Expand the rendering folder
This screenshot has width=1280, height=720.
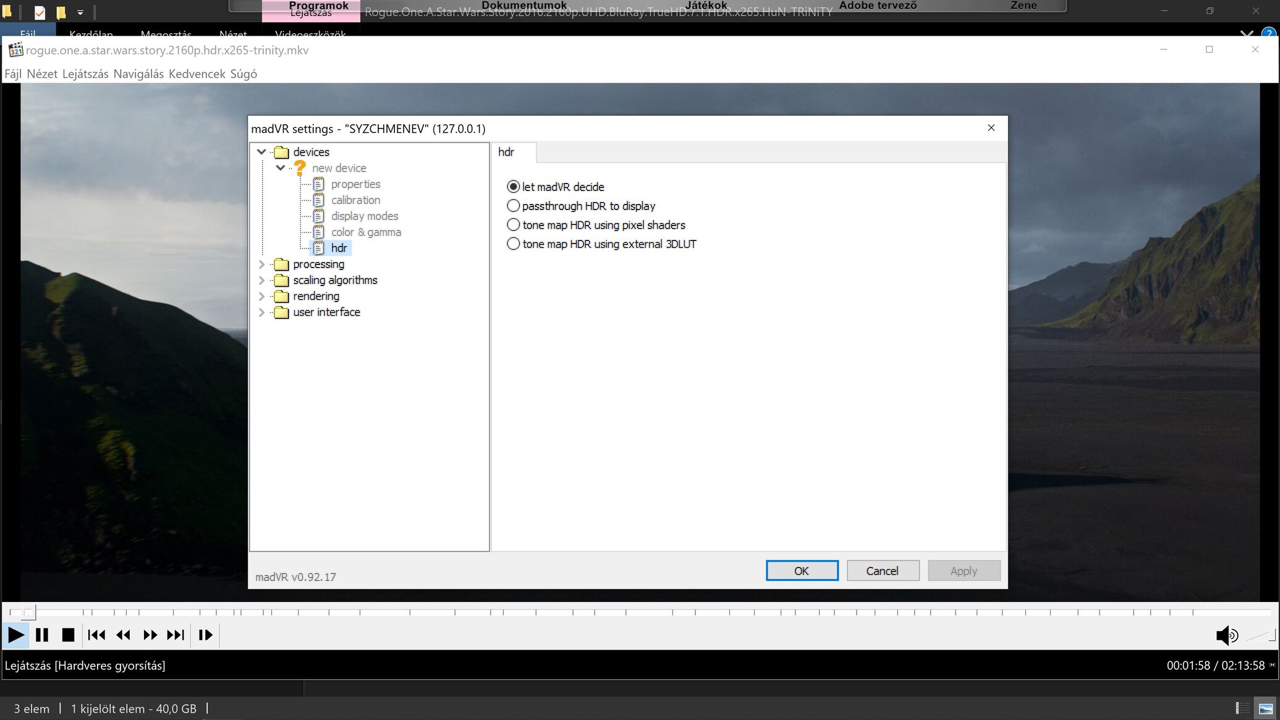tap(261, 297)
